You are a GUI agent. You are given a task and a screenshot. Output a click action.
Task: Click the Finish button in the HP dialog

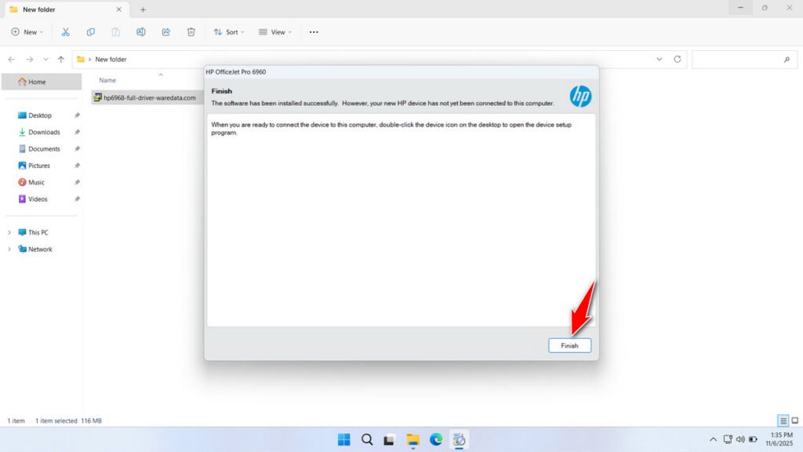[569, 345]
